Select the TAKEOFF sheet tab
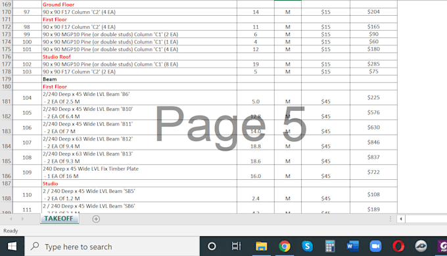This screenshot has height=256, width=447. 59,219
